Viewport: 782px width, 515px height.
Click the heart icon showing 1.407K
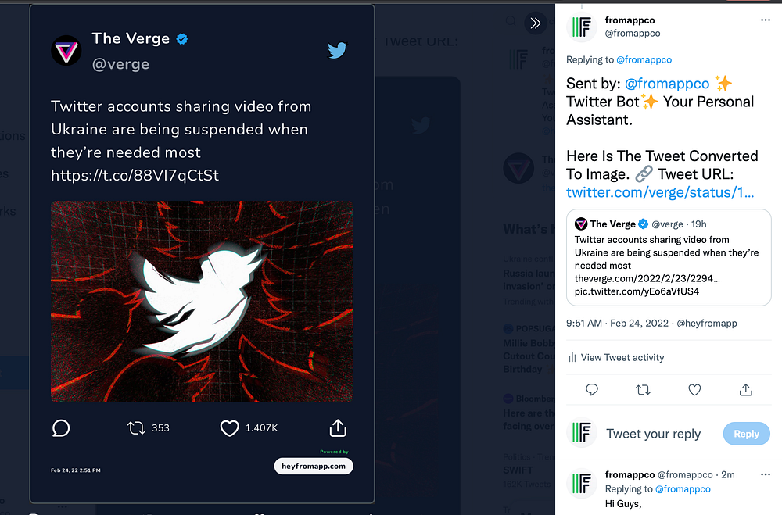click(x=229, y=427)
